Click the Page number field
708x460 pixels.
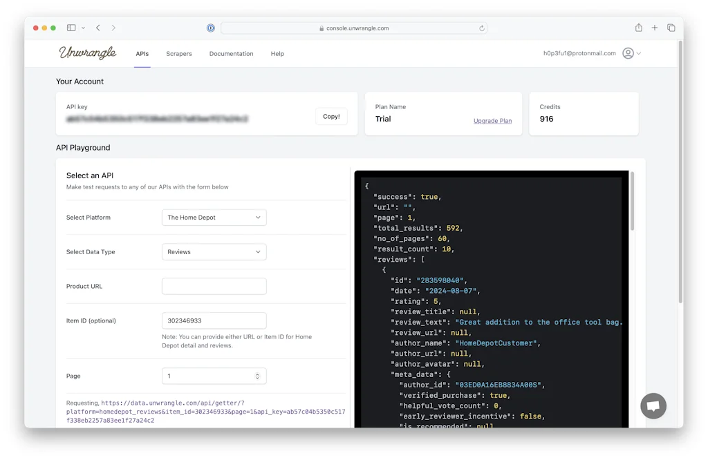point(214,376)
